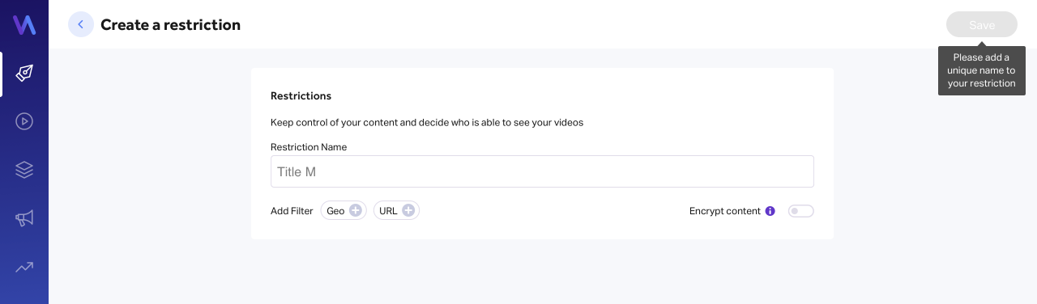Click the unique name tooltip message

[982, 70]
